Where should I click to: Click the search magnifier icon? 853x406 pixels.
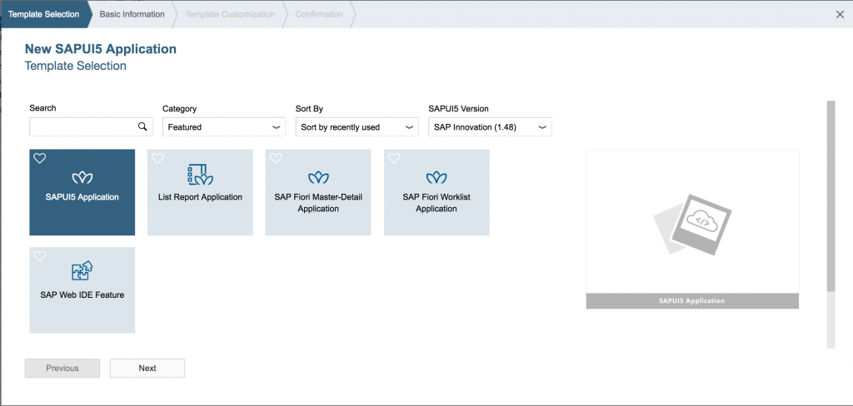tap(142, 126)
